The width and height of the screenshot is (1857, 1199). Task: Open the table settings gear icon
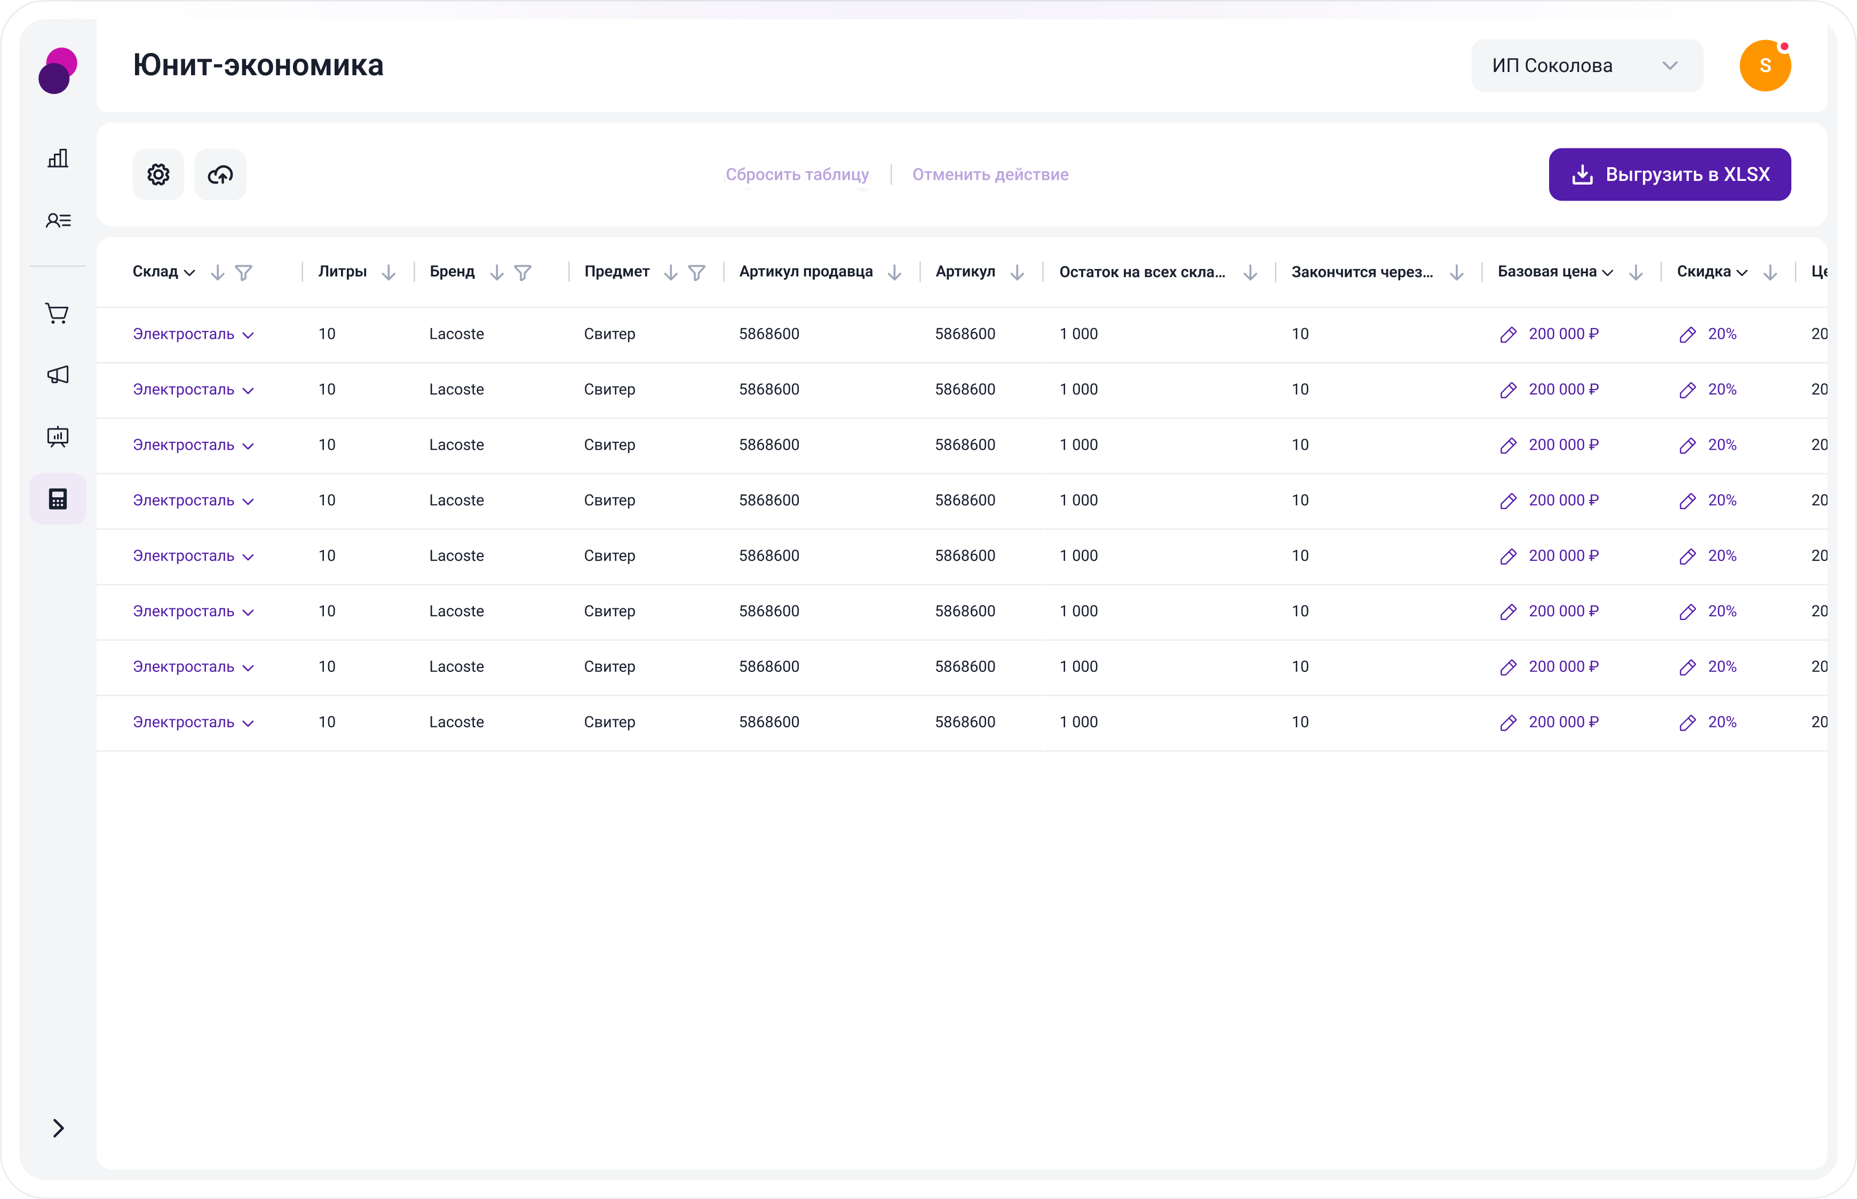click(x=158, y=174)
